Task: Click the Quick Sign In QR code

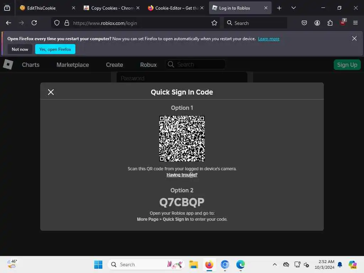Action: click(x=182, y=139)
